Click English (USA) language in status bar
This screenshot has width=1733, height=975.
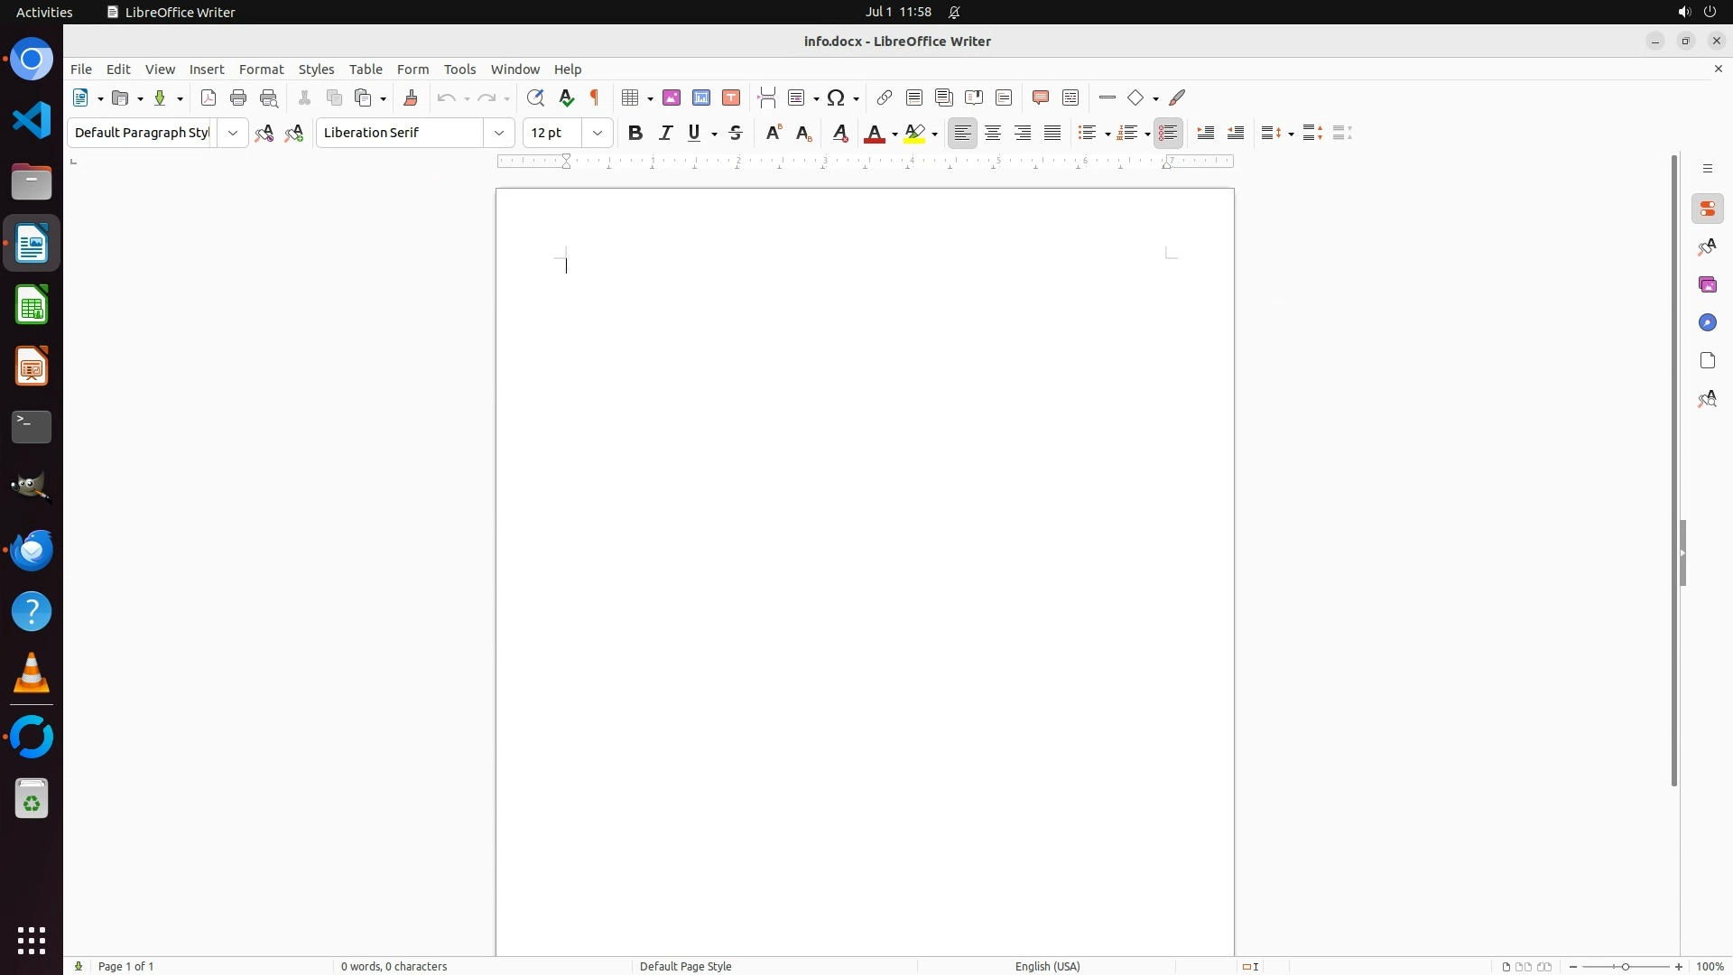(x=1047, y=966)
